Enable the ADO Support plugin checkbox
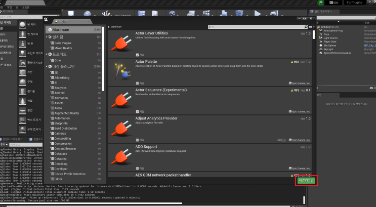The image size is (376, 207). coord(137,168)
